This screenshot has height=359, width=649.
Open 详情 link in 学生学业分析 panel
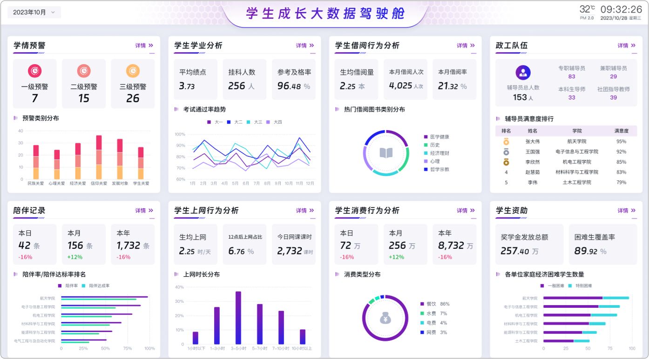pos(305,46)
